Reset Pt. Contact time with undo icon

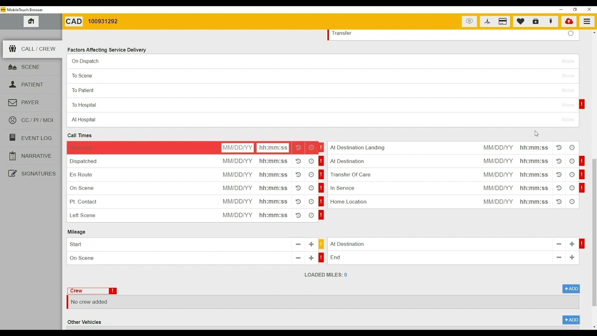click(298, 202)
